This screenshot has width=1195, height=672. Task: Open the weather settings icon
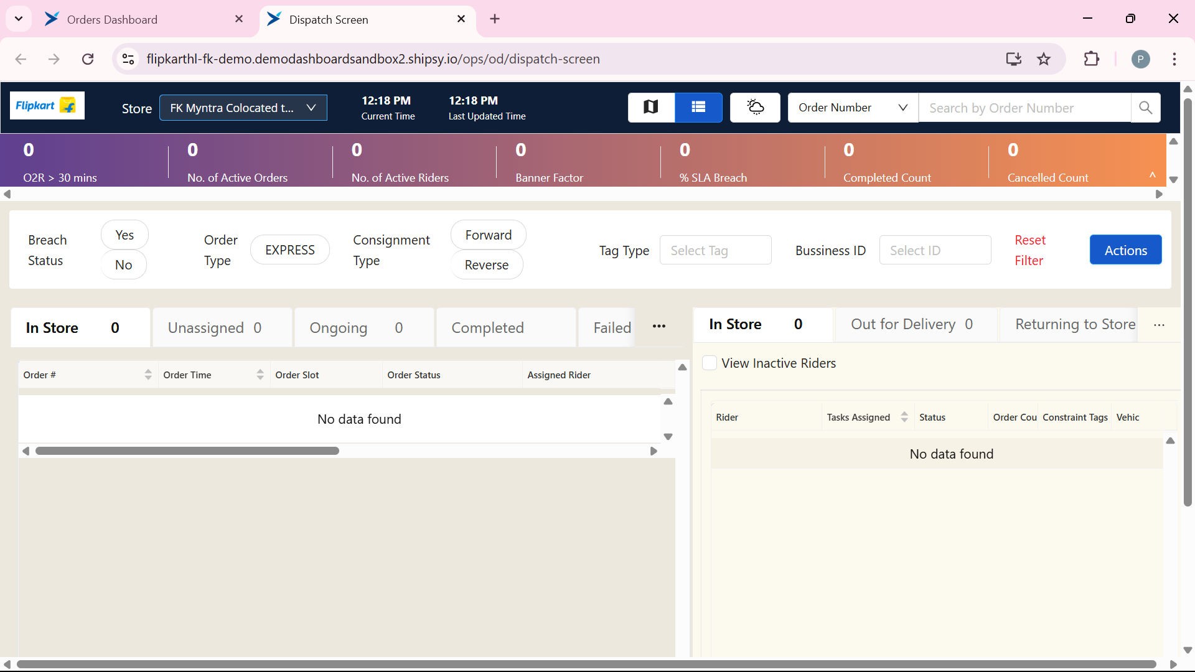click(755, 108)
